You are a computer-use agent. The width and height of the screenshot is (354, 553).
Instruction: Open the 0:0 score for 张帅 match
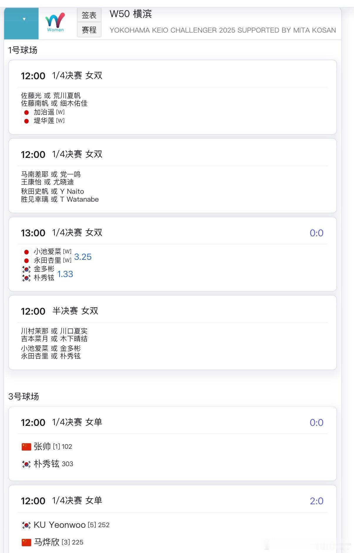tap(316, 423)
